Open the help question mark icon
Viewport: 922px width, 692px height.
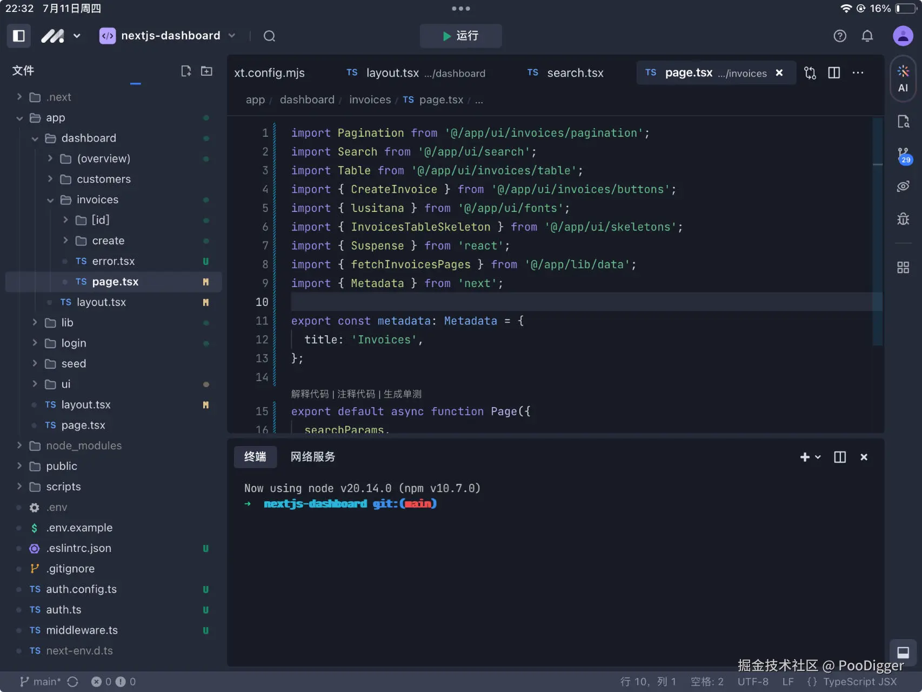(839, 36)
